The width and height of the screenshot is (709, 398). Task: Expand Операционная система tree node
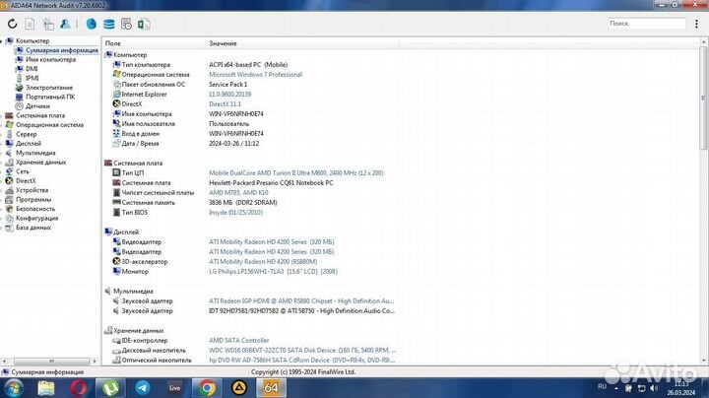(2, 125)
